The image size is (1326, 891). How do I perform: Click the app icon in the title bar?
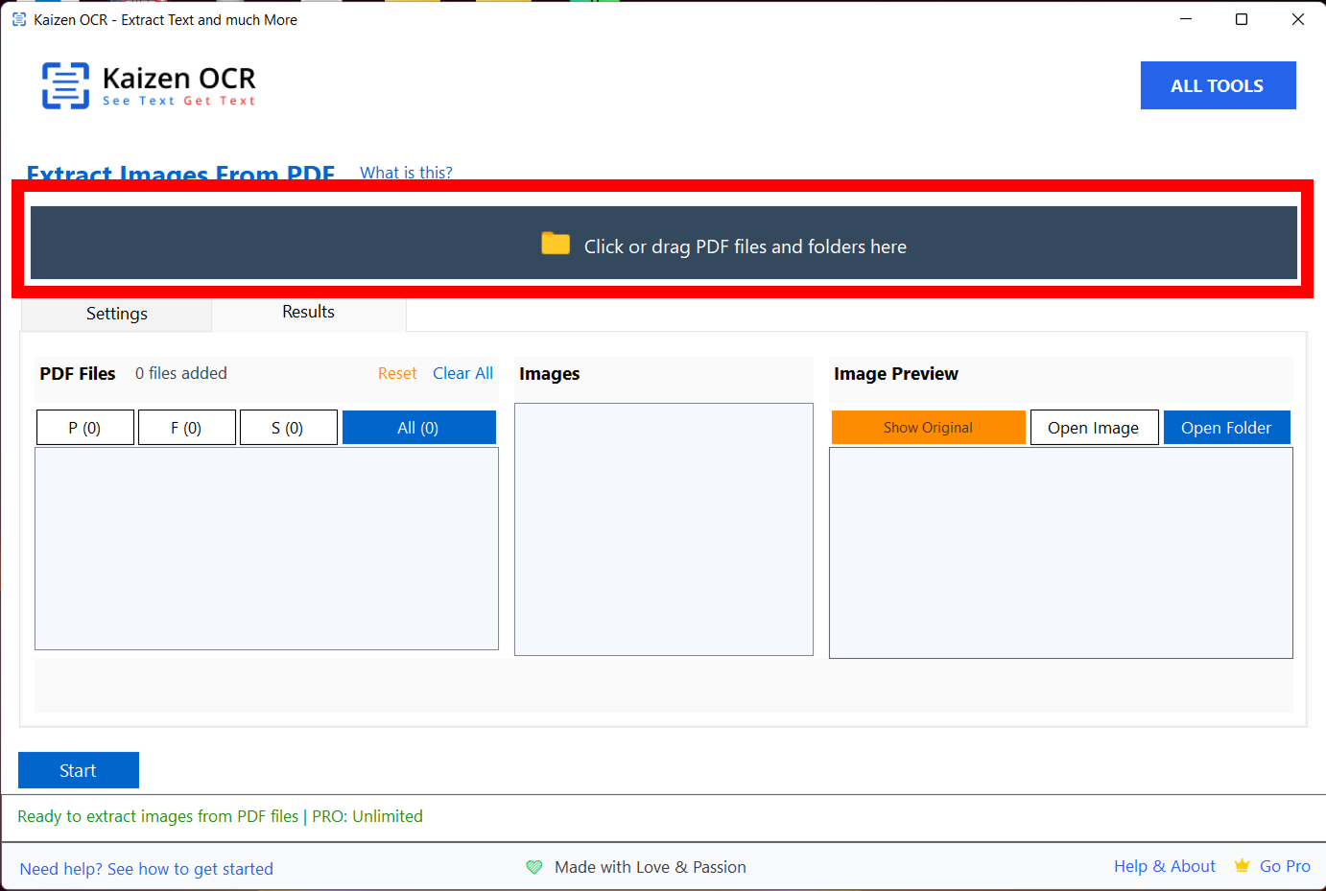click(x=19, y=19)
